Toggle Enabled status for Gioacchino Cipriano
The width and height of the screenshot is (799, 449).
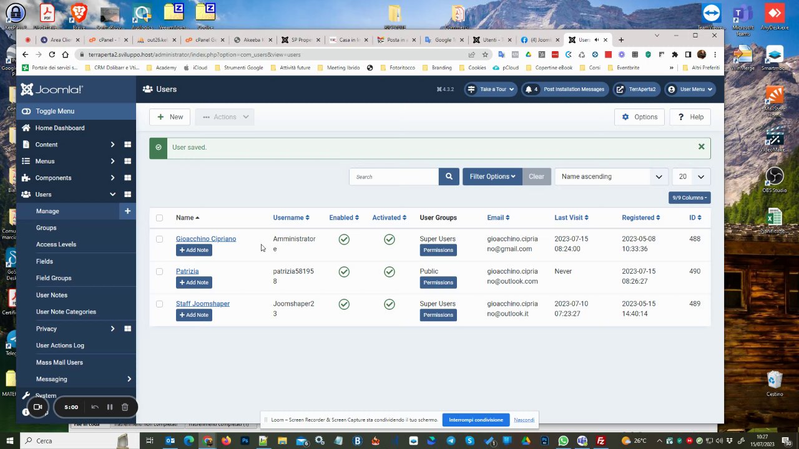(x=344, y=239)
